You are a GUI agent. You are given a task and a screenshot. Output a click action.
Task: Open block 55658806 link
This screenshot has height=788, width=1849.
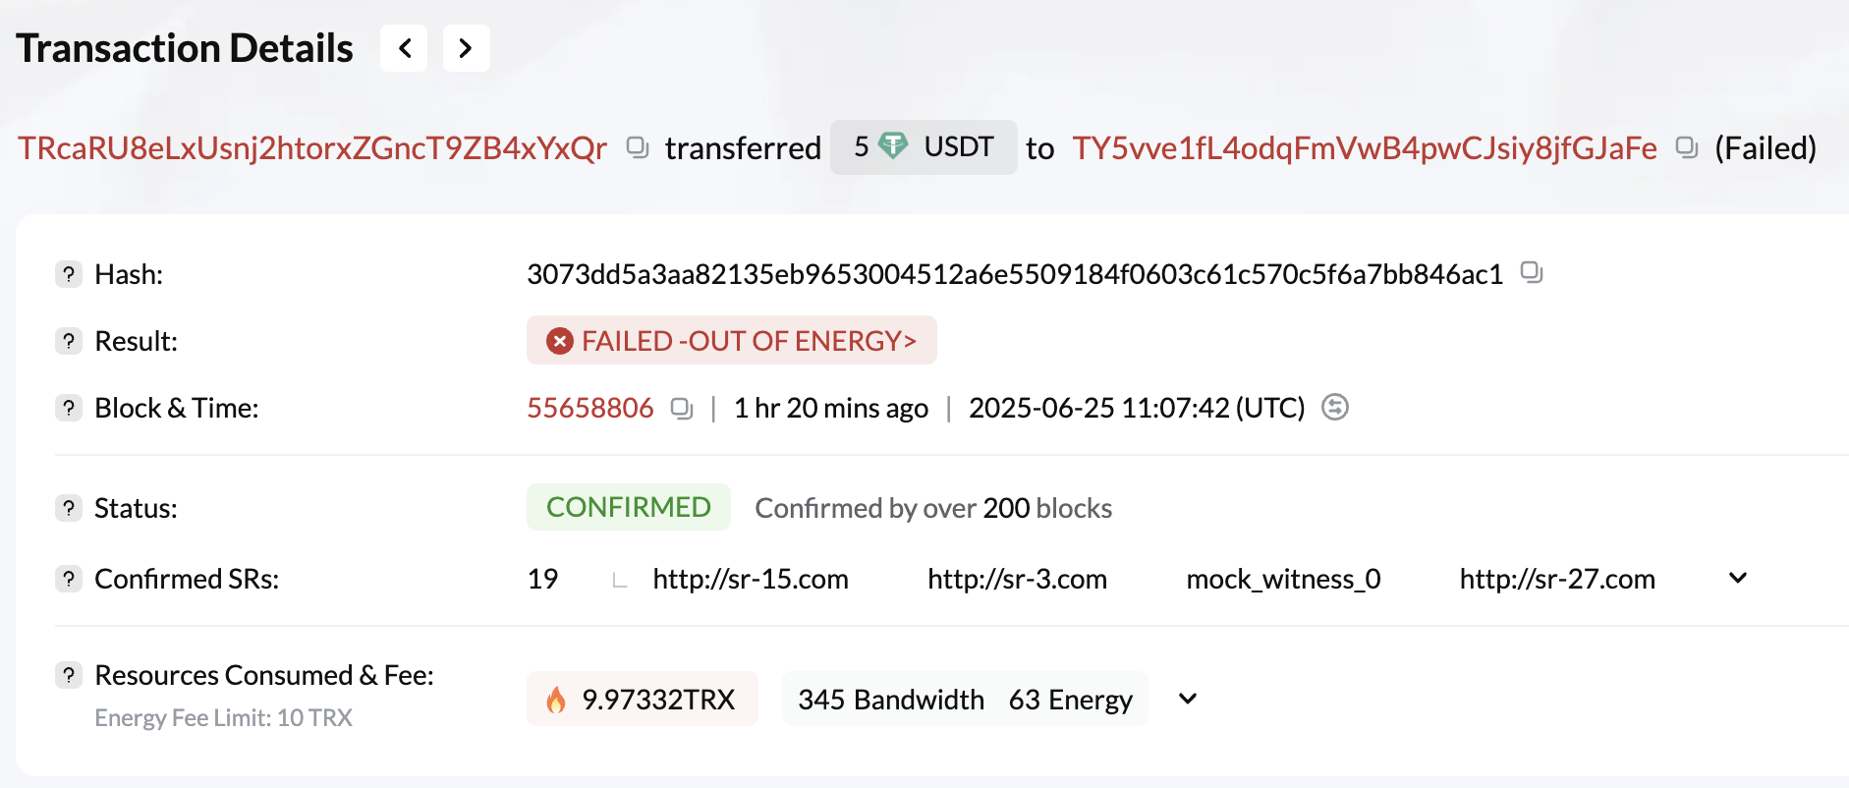(590, 408)
